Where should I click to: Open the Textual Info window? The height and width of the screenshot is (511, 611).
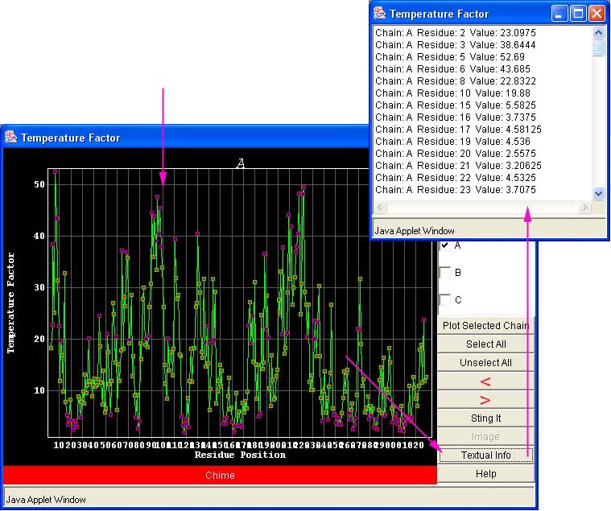[485, 455]
